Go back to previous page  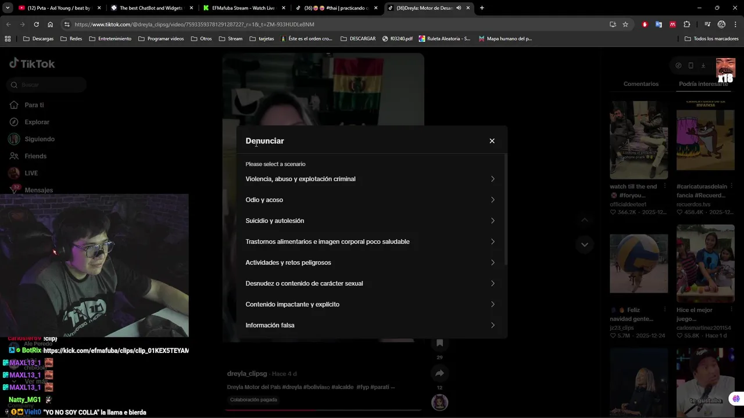(8, 24)
